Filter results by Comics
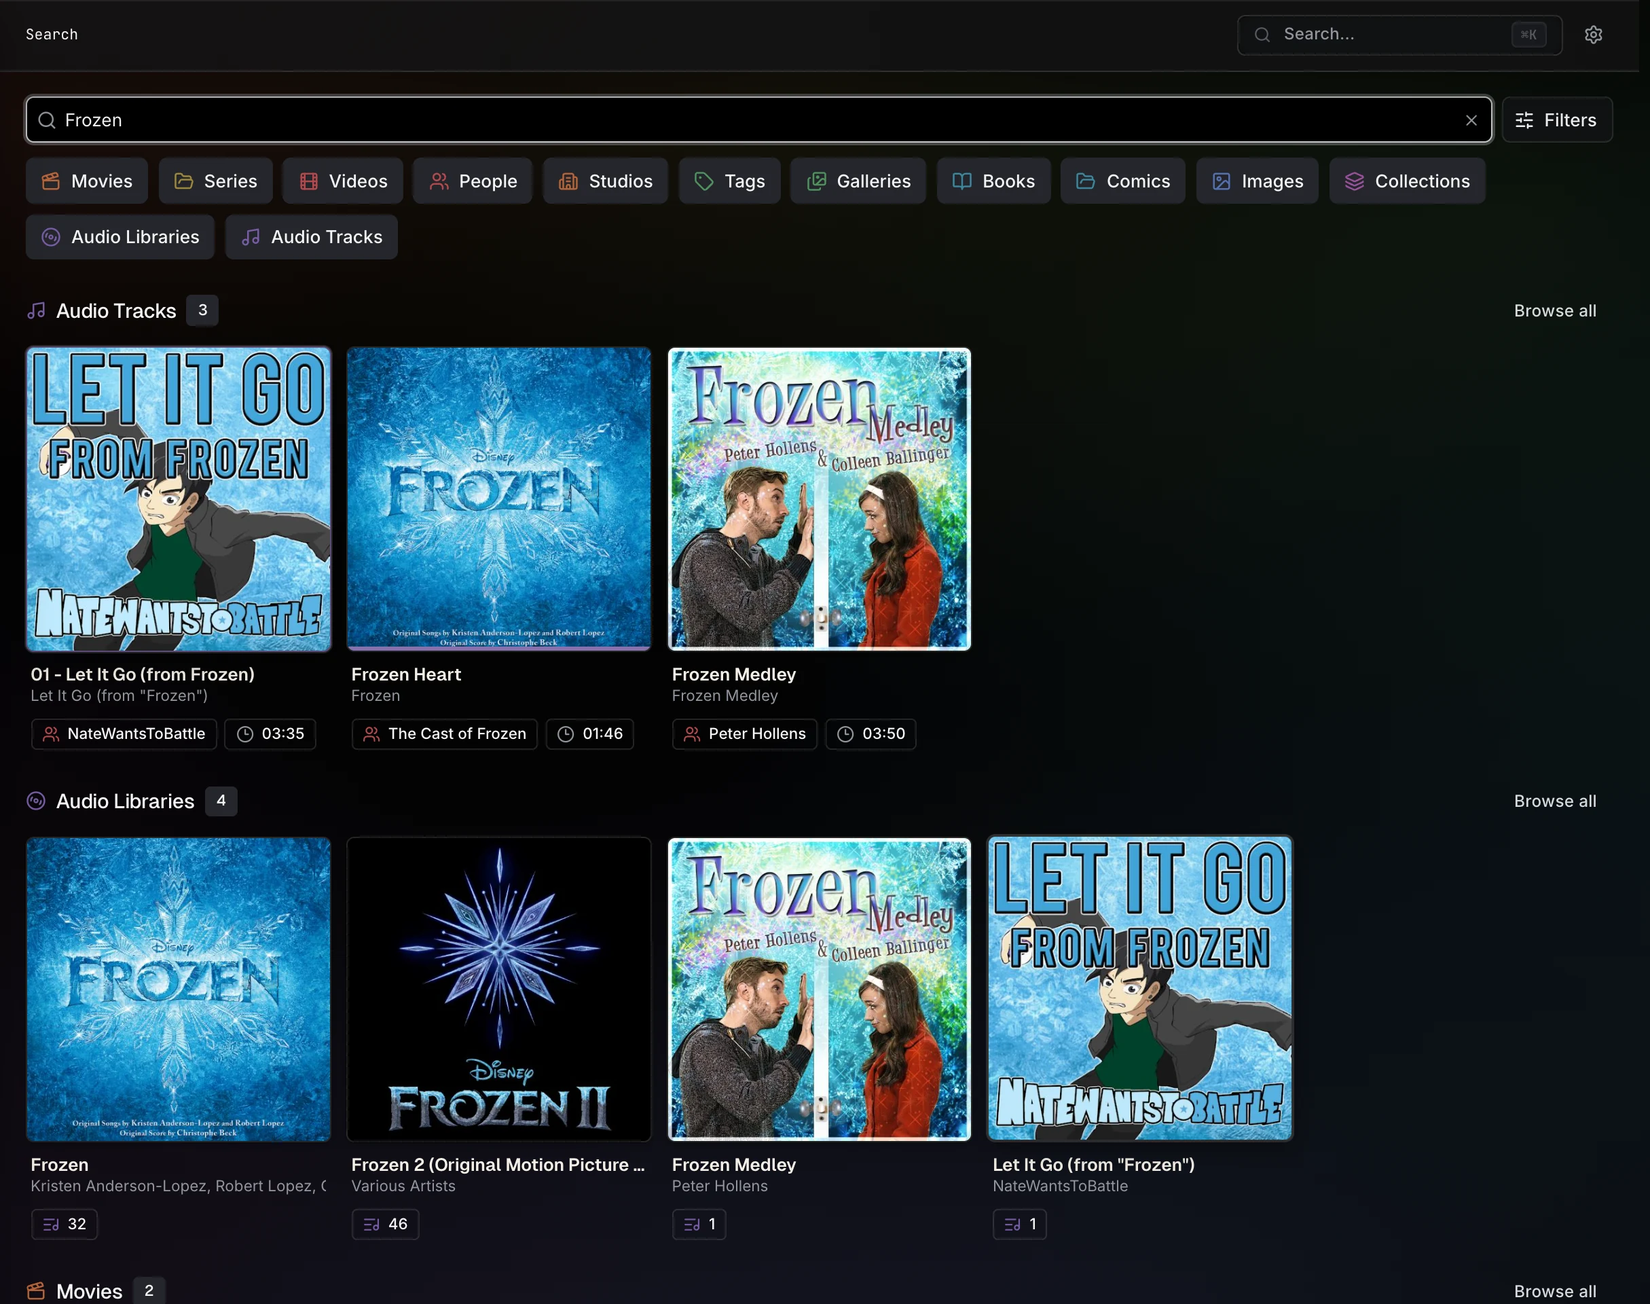This screenshot has height=1304, width=1650. click(1122, 181)
